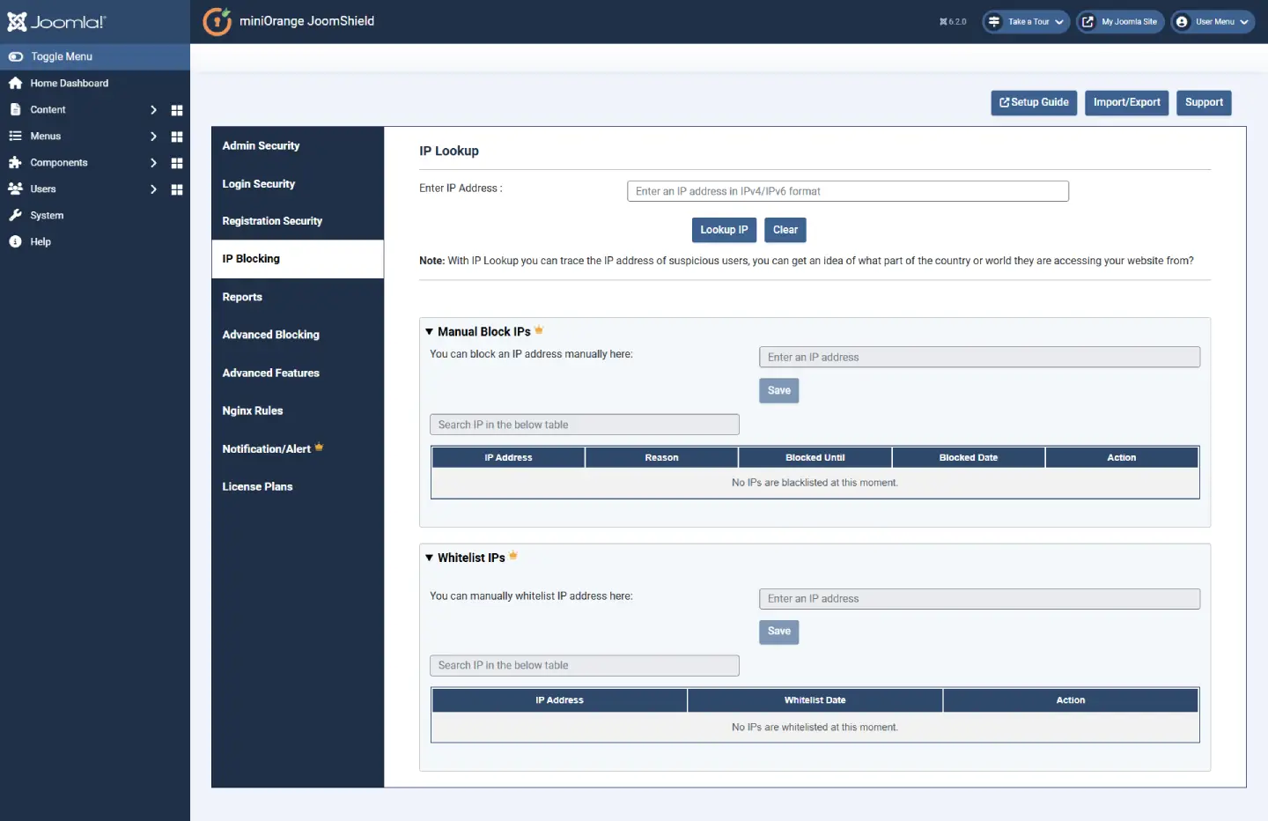
Task: Click the blacklist table search field
Action: [x=585, y=425]
